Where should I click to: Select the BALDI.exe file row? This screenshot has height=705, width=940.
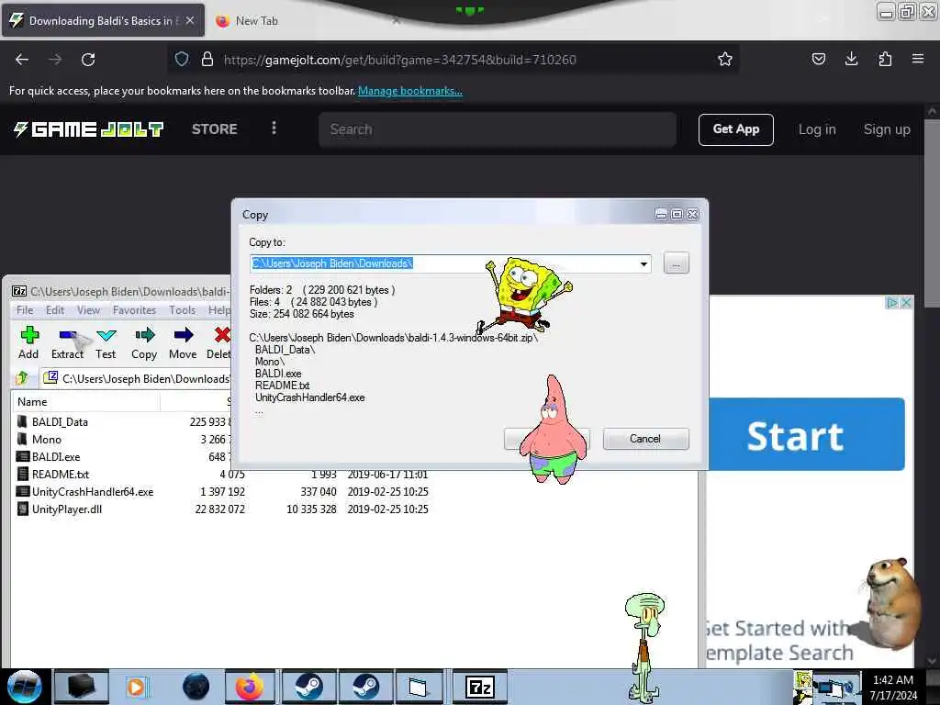(x=123, y=456)
